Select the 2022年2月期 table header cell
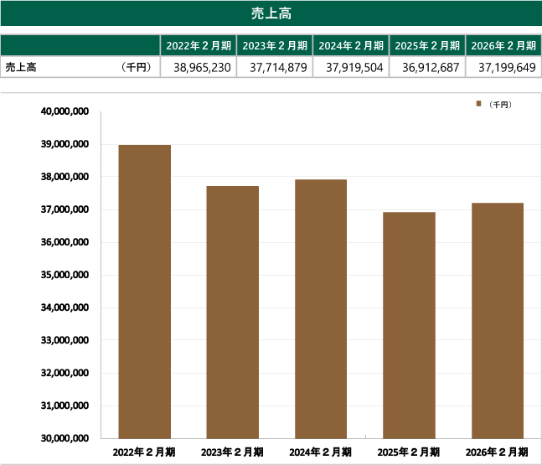 click(x=199, y=45)
